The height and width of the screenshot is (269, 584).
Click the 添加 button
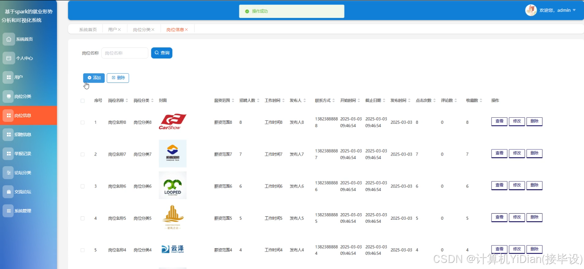[94, 78]
